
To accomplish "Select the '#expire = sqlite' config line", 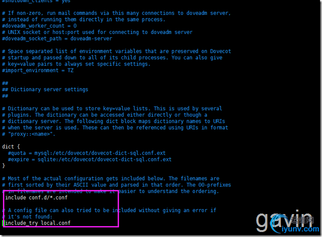I will tap(89, 160).
